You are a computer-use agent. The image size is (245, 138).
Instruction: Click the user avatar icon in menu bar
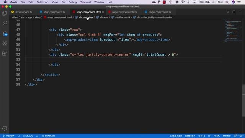click(x=233, y=2)
